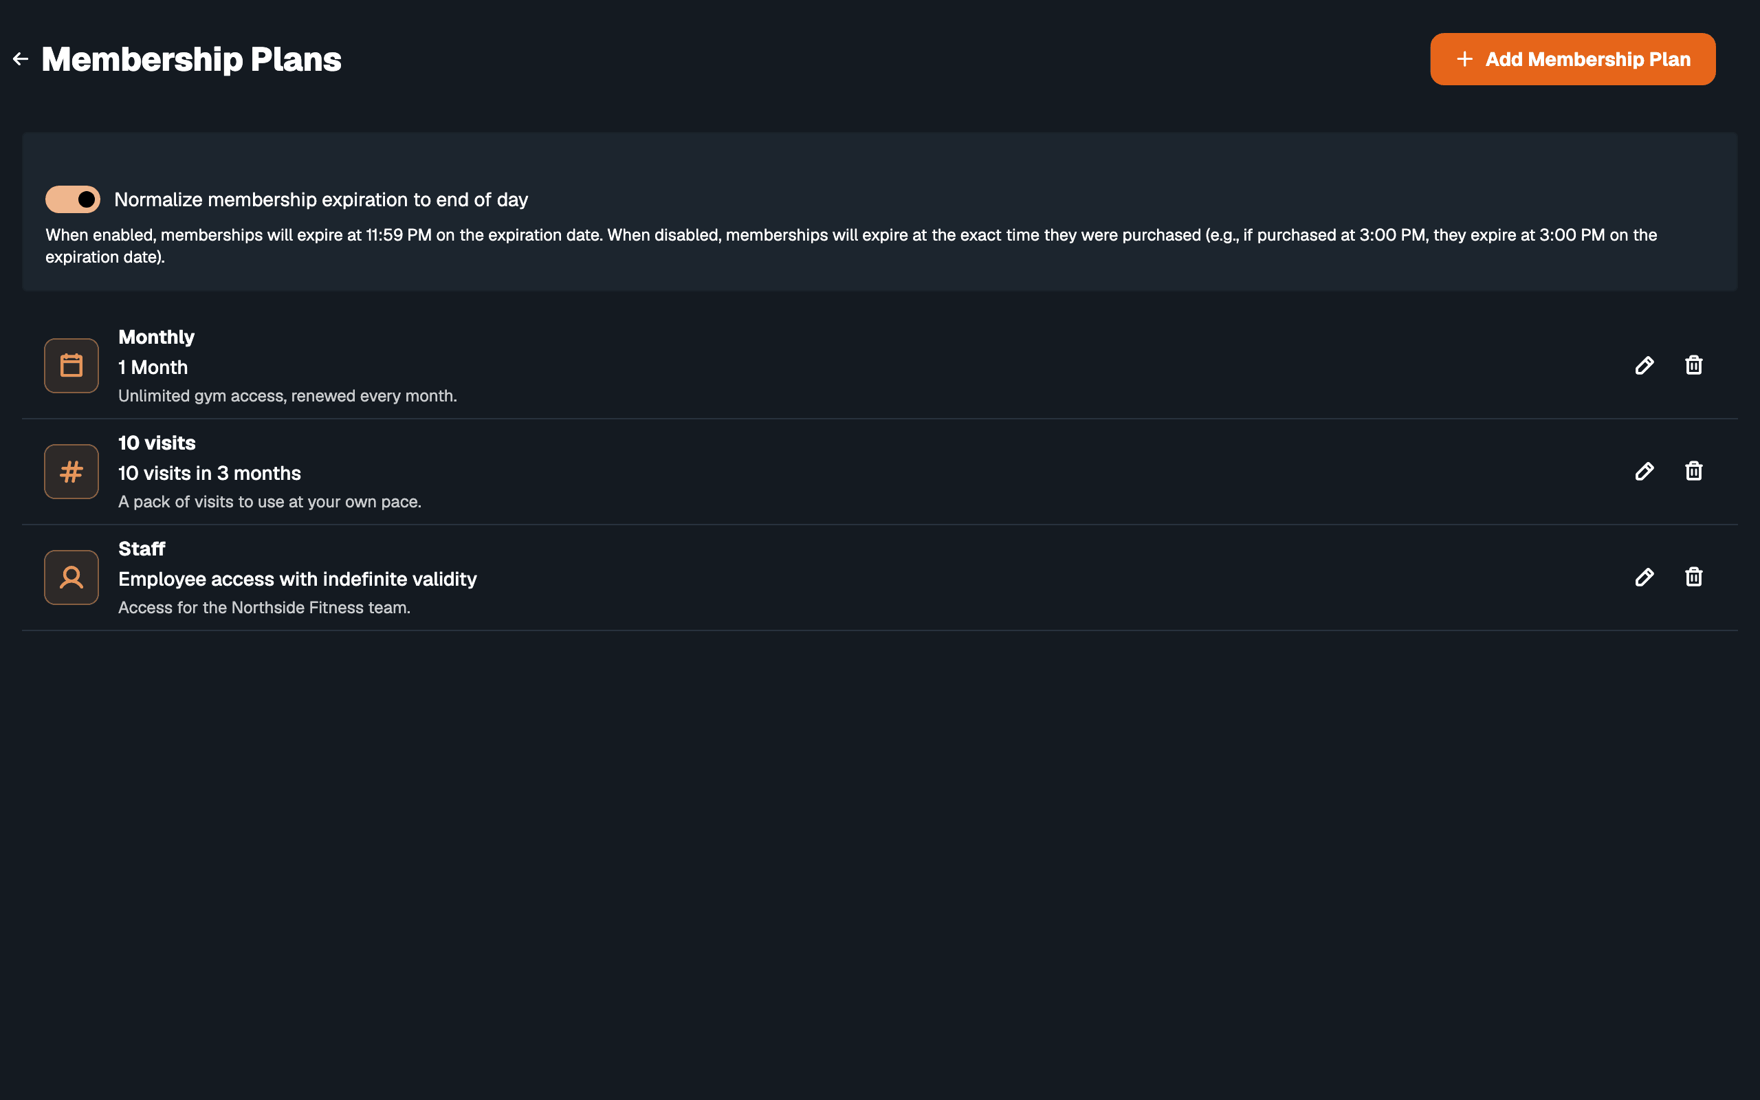
Task: Click the Add Membership Plan button
Action: pyautogui.click(x=1572, y=59)
